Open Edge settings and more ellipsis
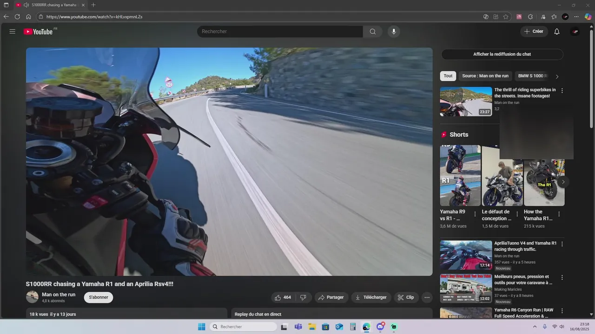This screenshot has width=595, height=334. point(576,17)
